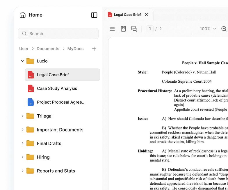Go to User in the breadcrumb

[x=24, y=49]
